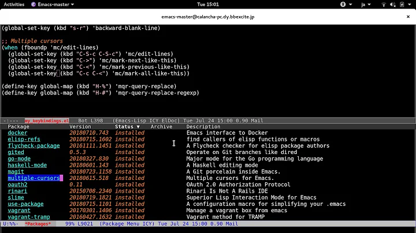Click the *Packages* buffer name in mode line

click(x=38, y=224)
